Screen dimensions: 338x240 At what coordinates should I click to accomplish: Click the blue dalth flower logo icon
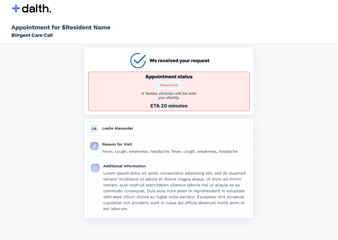coord(16,8)
